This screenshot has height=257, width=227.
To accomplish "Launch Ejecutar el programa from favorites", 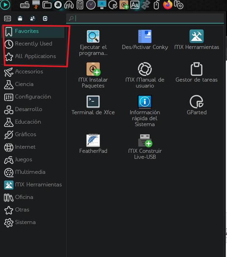I will pyautogui.click(x=93, y=43).
